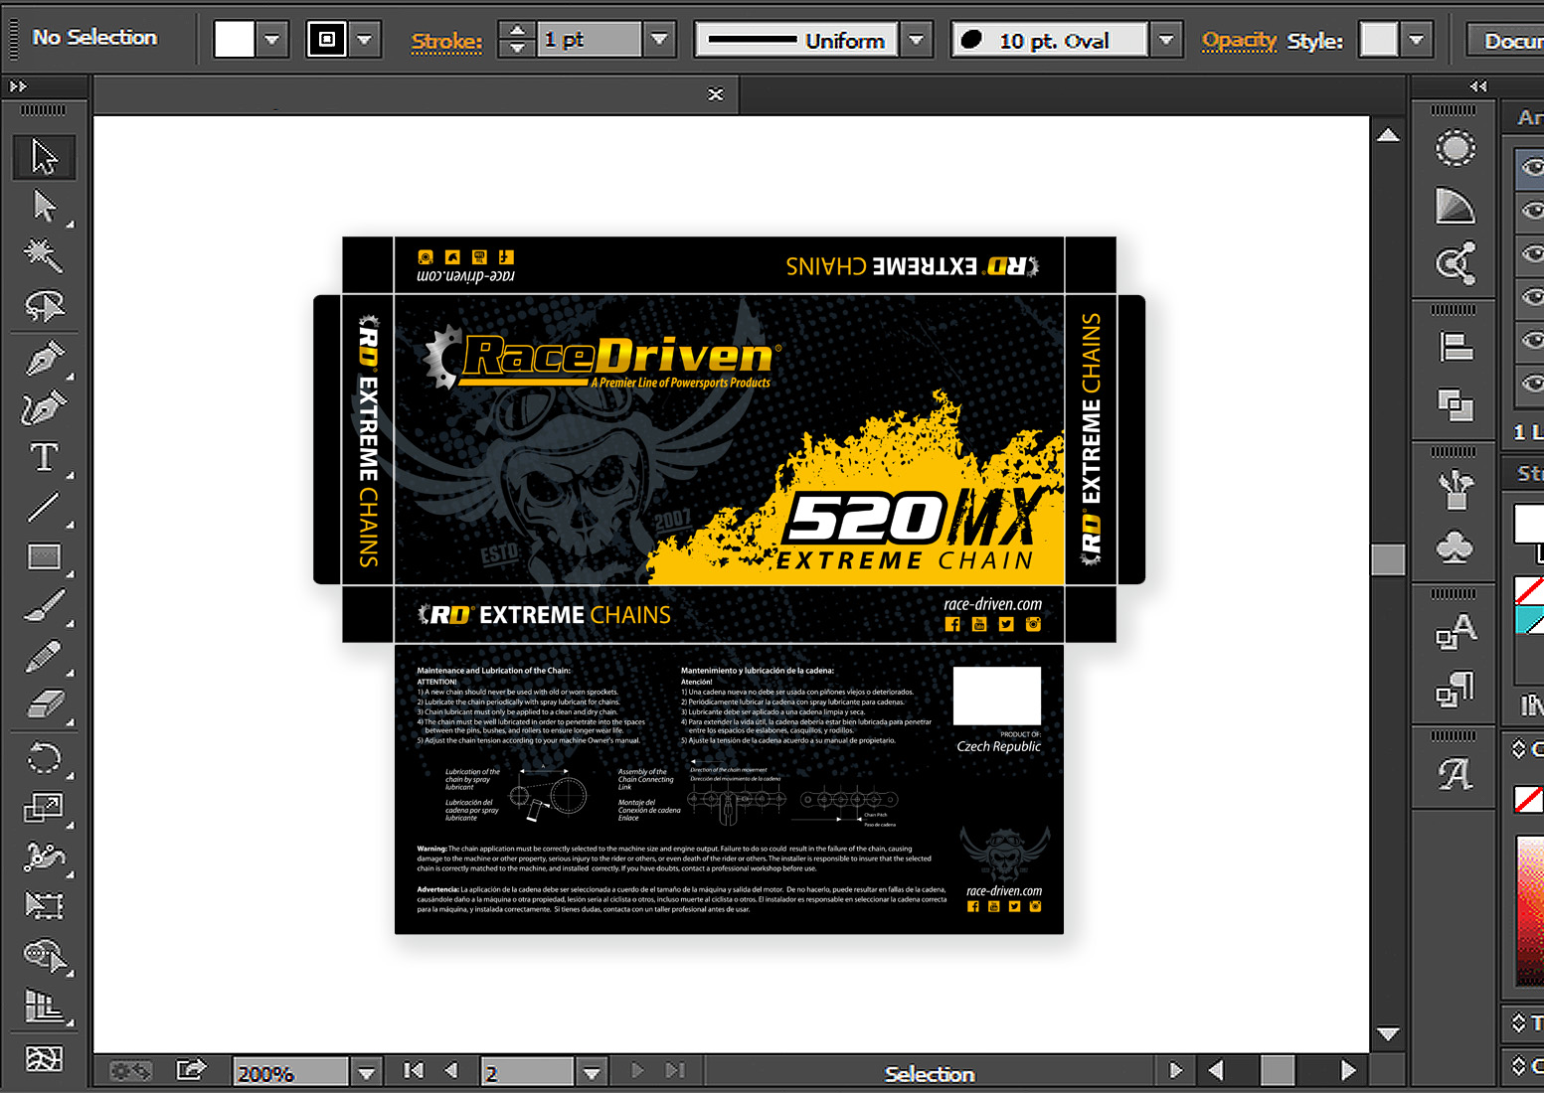Expand the collapsed tools panel double arrows
1544x1093 pixels.
point(18,86)
